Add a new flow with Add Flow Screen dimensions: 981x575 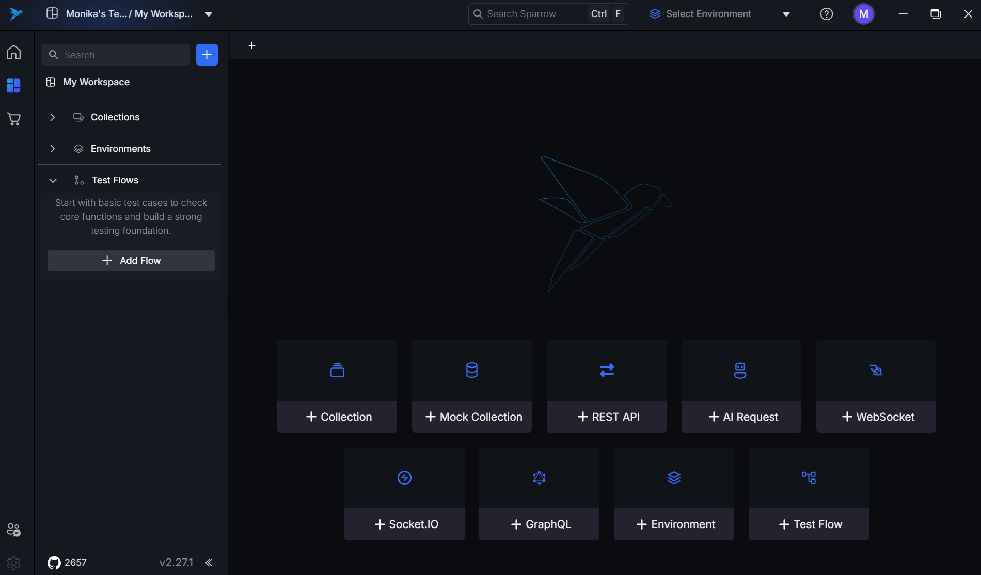tap(131, 261)
